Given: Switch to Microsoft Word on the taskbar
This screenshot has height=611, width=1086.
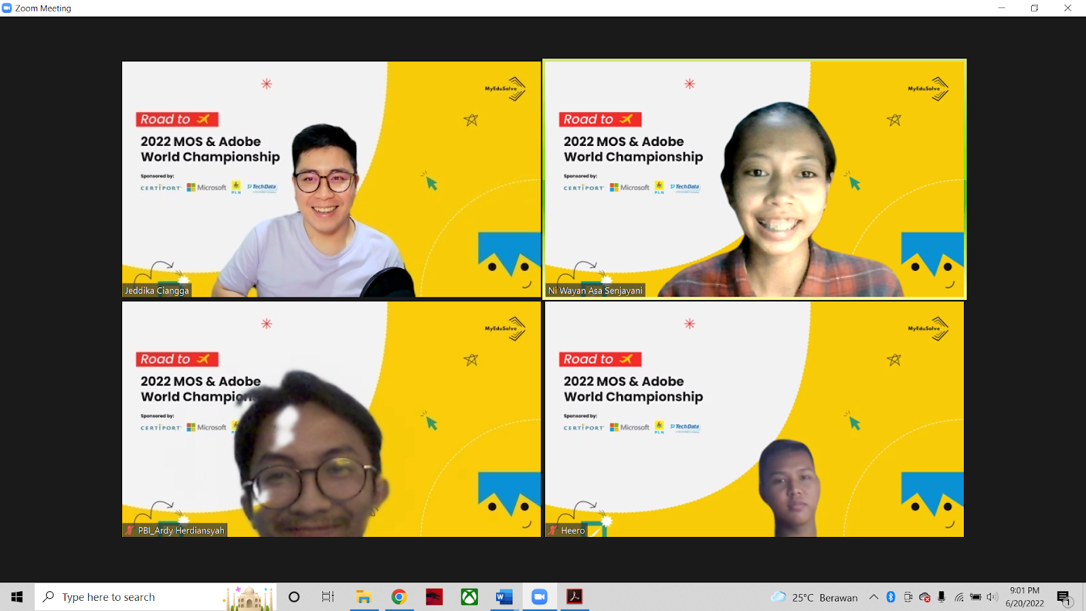Looking at the screenshot, I should click(504, 597).
